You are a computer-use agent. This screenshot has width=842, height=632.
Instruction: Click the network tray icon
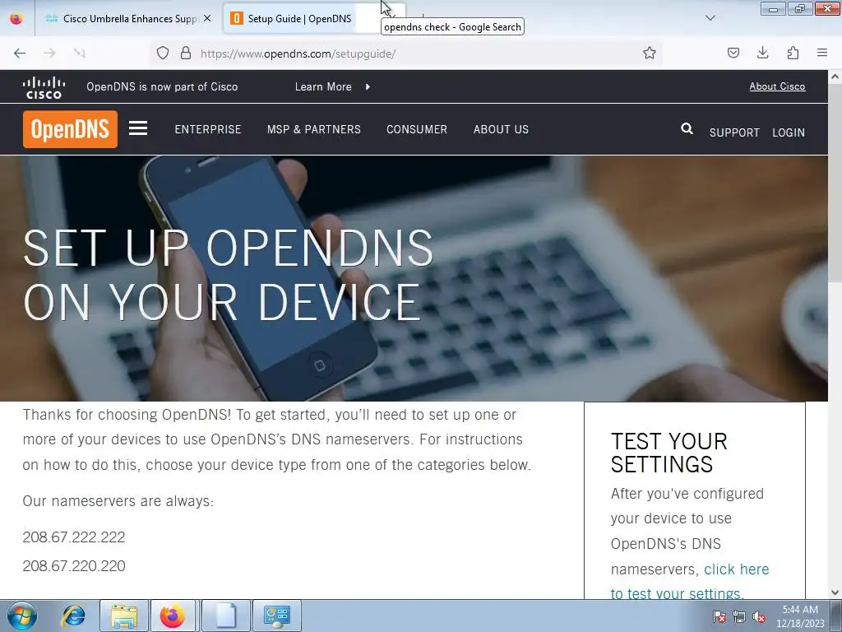[x=739, y=617]
